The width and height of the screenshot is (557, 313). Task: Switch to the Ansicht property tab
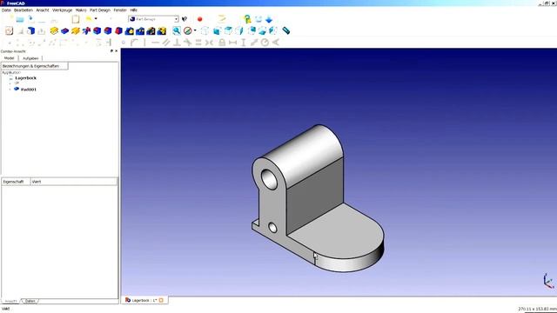click(x=10, y=301)
